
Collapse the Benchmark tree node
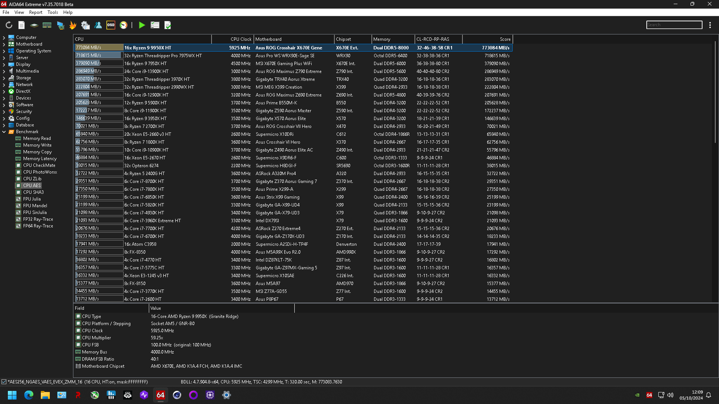click(x=4, y=132)
